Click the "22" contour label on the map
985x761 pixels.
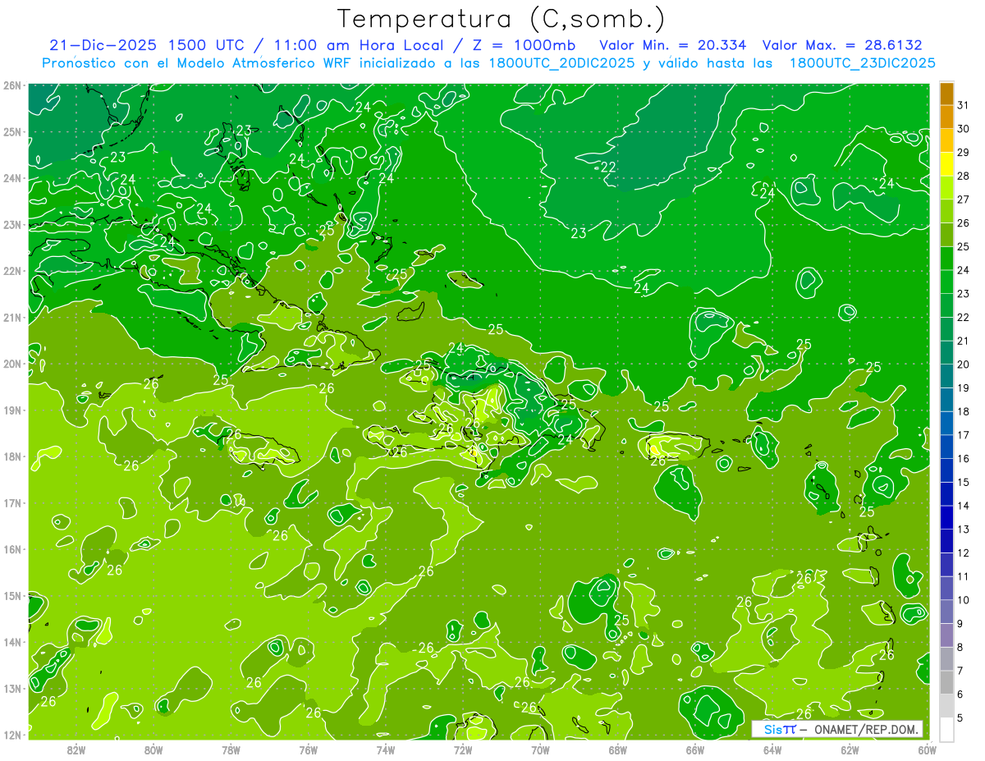(x=608, y=167)
